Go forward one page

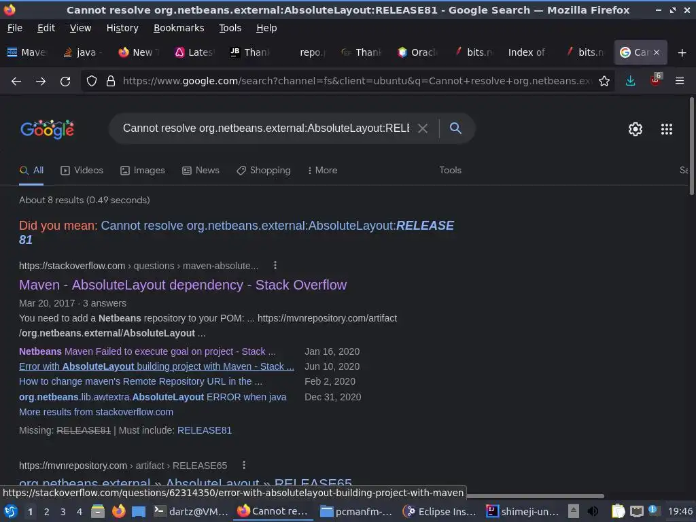[x=41, y=82]
